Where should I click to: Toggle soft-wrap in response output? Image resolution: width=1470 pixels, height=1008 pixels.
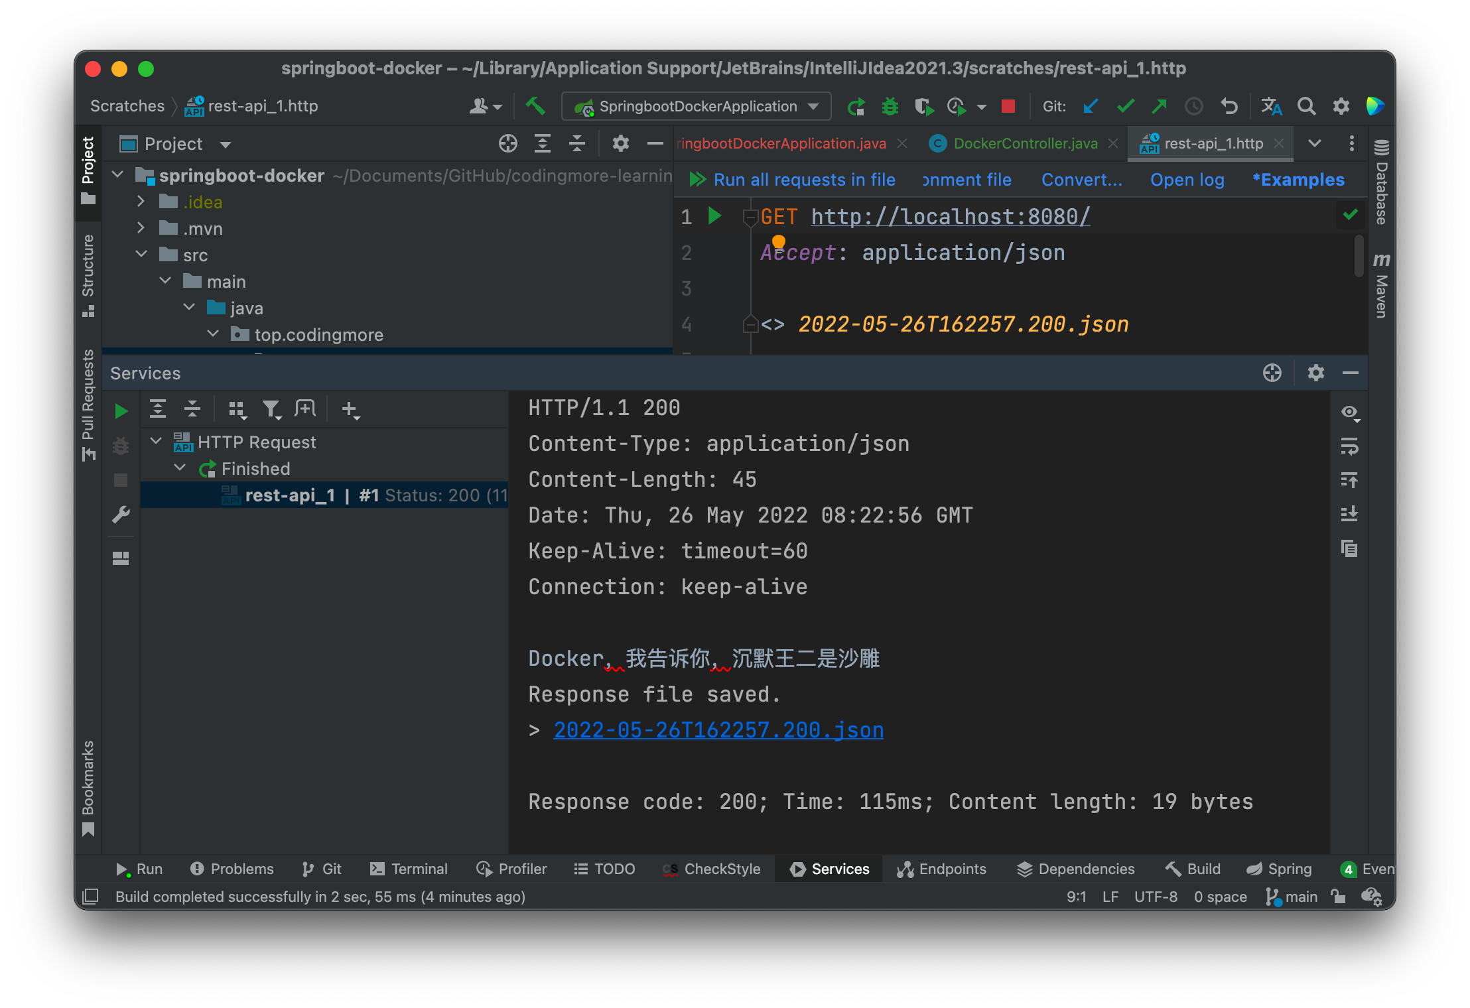[1349, 446]
